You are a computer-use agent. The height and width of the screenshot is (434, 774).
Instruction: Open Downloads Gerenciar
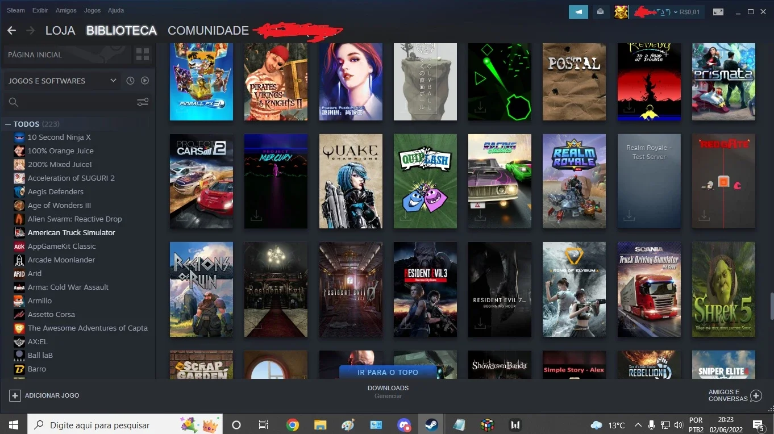click(388, 392)
